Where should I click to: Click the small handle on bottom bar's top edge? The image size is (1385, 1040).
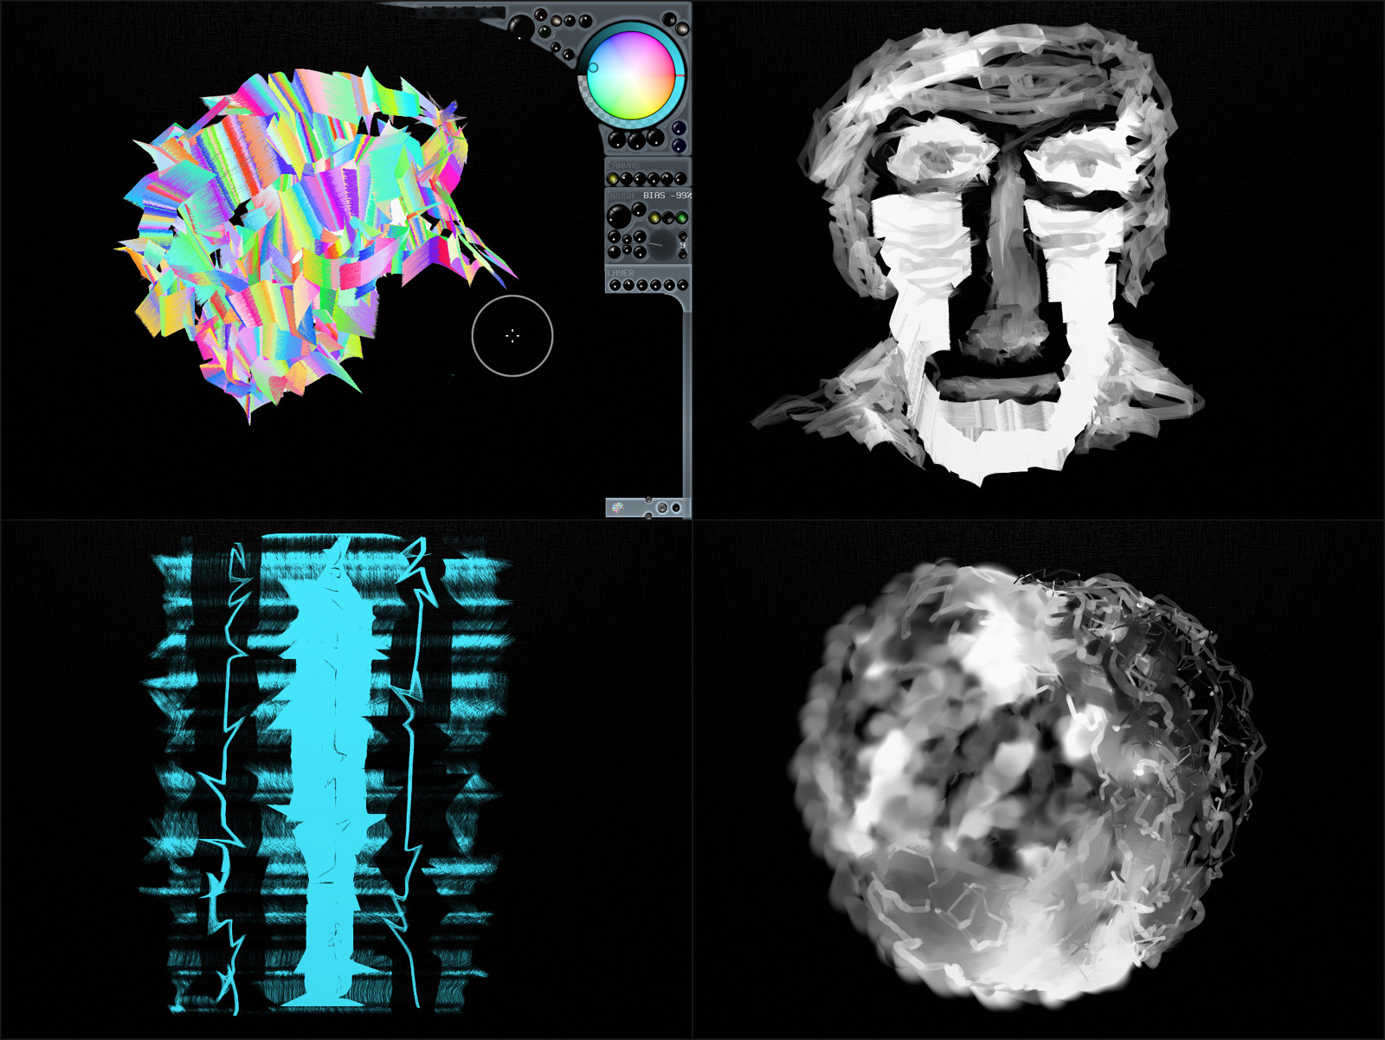(648, 500)
